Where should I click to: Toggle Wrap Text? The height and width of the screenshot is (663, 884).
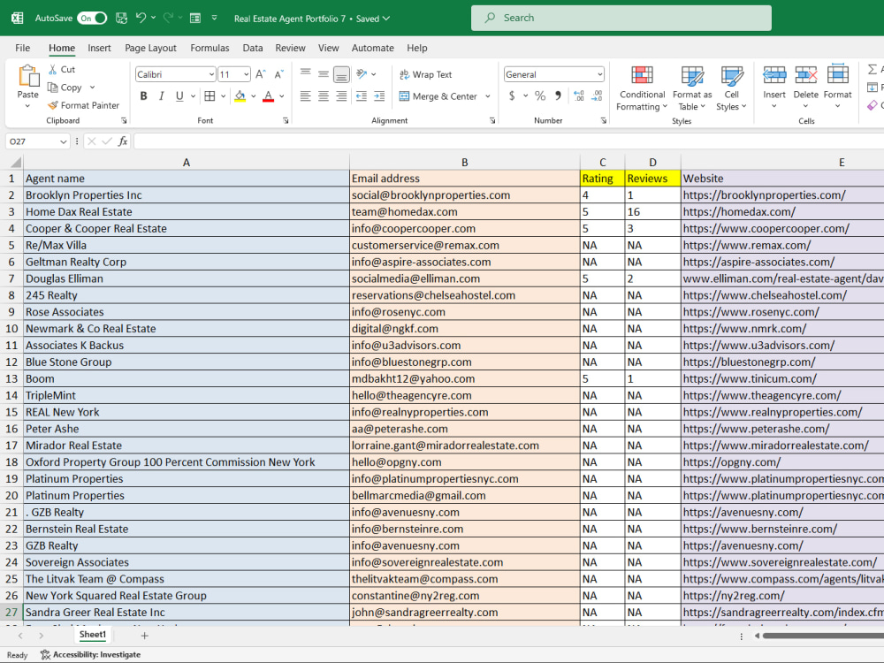tap(426, 74)
